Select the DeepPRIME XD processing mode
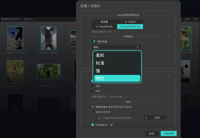The height and width of the screenshot is (138, 200). pos(130,27)
